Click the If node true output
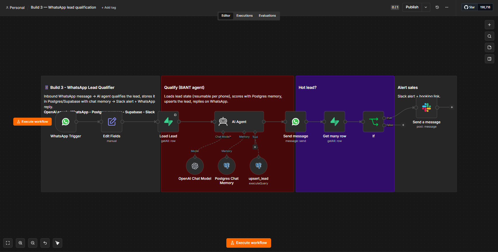Image resolution: width=498 pixels, height=252 pixels. (384, 118)
